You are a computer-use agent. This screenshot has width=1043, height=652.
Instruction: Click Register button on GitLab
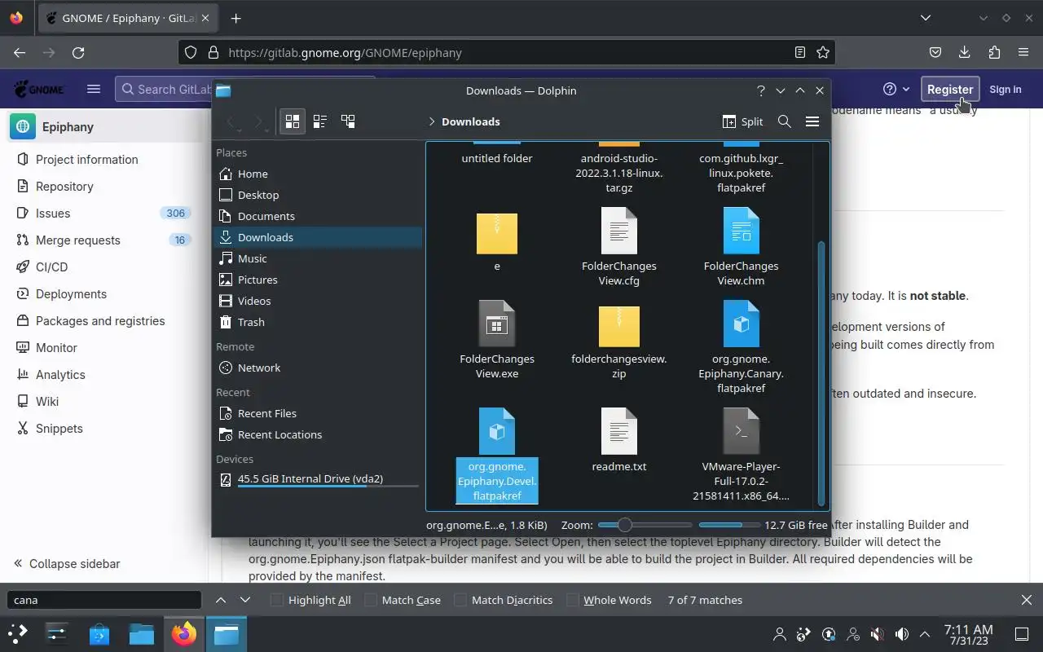(x=950, y=89)
